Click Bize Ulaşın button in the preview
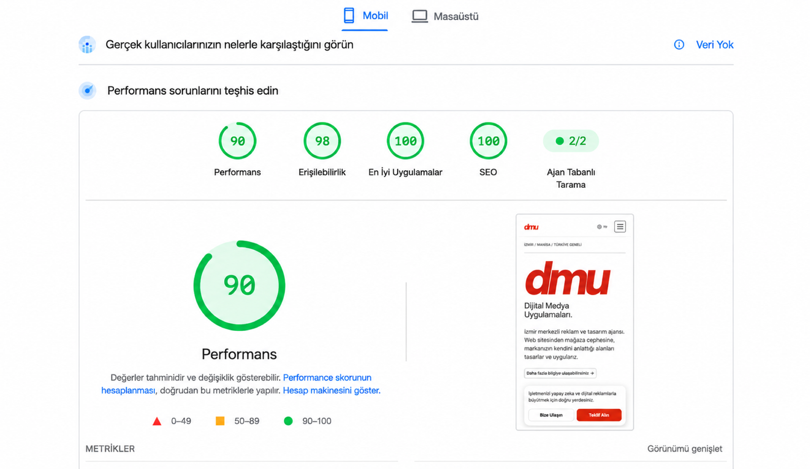The height and width of the screenshot is (469, 810). [x=551, y=415]
